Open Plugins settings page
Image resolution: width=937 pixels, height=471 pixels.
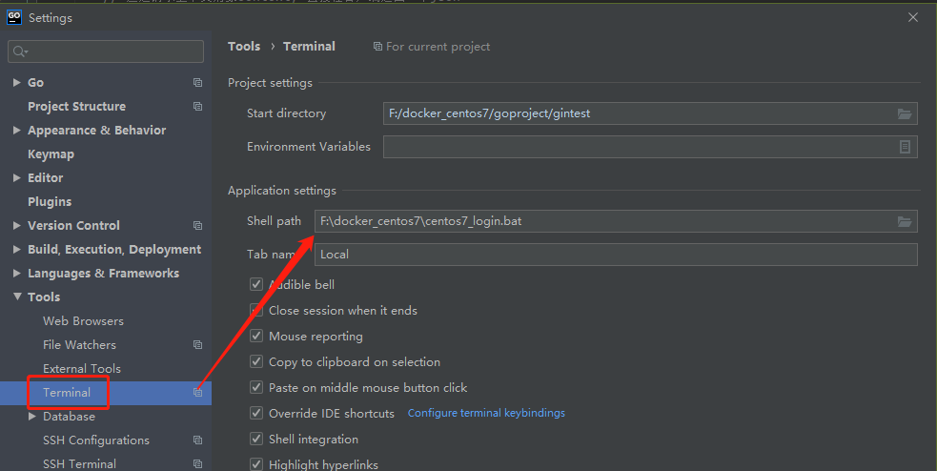coord(50,202)
